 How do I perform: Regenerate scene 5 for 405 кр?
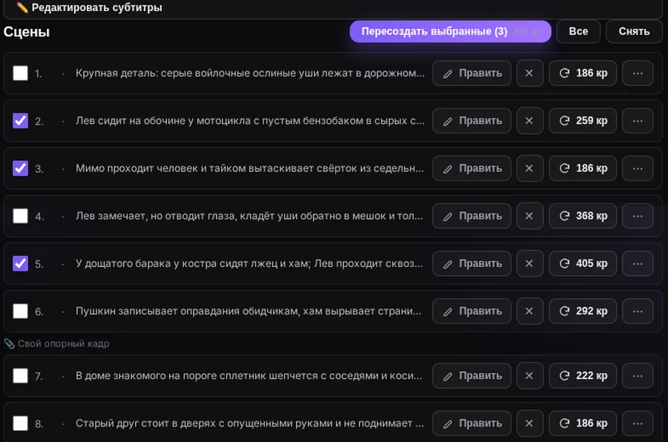tap(583, 263)
